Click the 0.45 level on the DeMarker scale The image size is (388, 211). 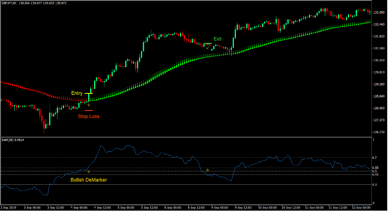[x=375, y=174]
